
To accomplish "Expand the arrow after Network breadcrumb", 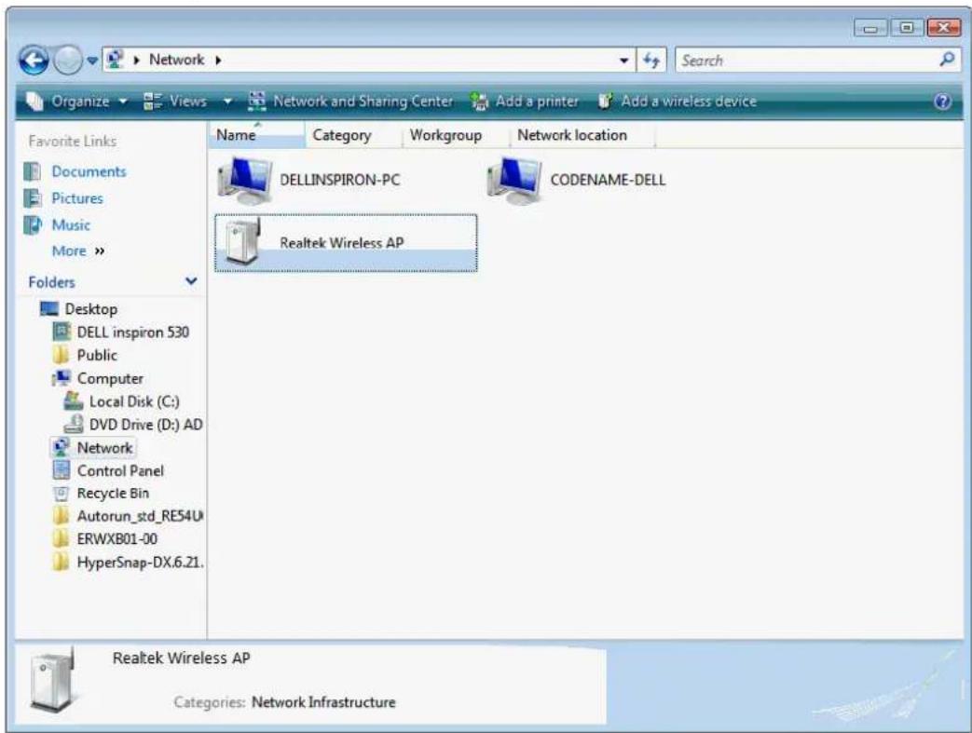I will point(218,61).
